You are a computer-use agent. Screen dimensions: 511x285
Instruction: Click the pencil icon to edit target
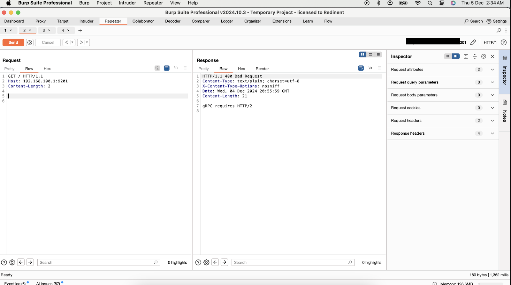473,42
